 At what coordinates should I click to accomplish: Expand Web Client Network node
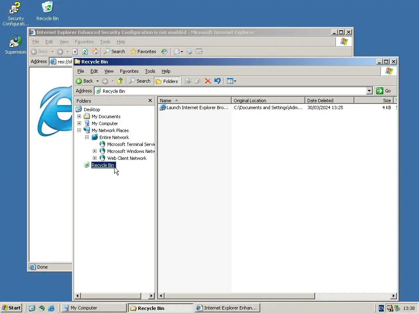point(95,158)
